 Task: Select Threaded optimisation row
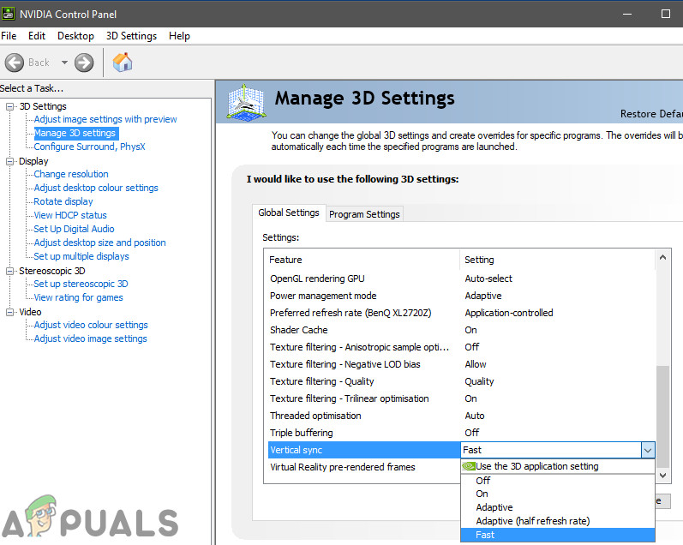[462, 416]
